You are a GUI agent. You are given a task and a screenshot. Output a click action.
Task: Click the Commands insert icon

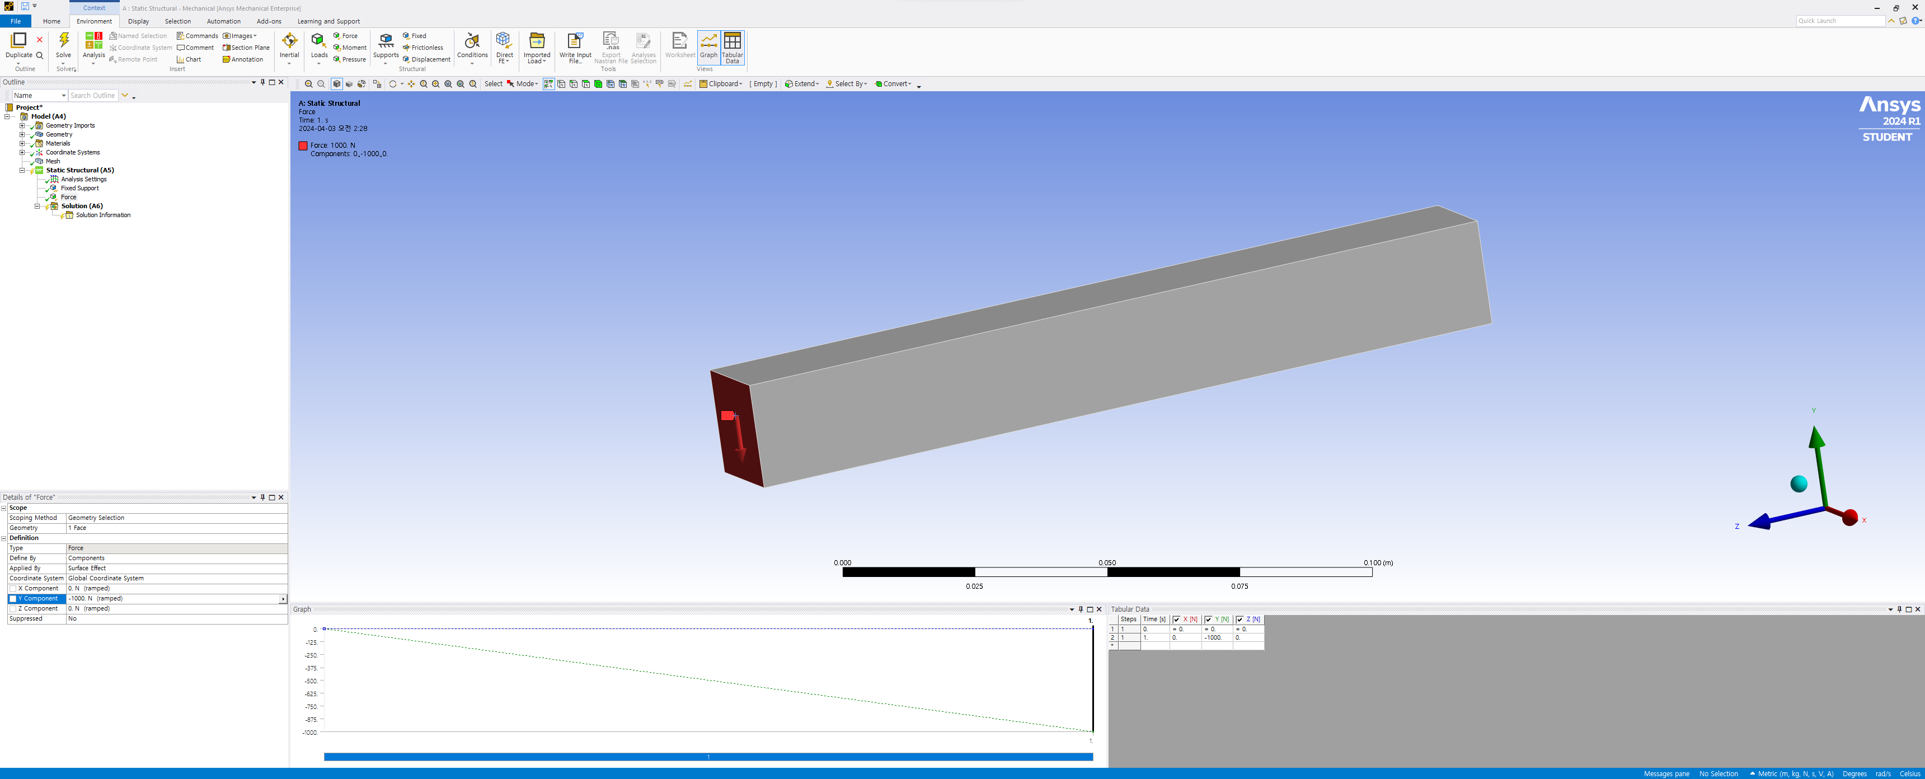[198, 36]
